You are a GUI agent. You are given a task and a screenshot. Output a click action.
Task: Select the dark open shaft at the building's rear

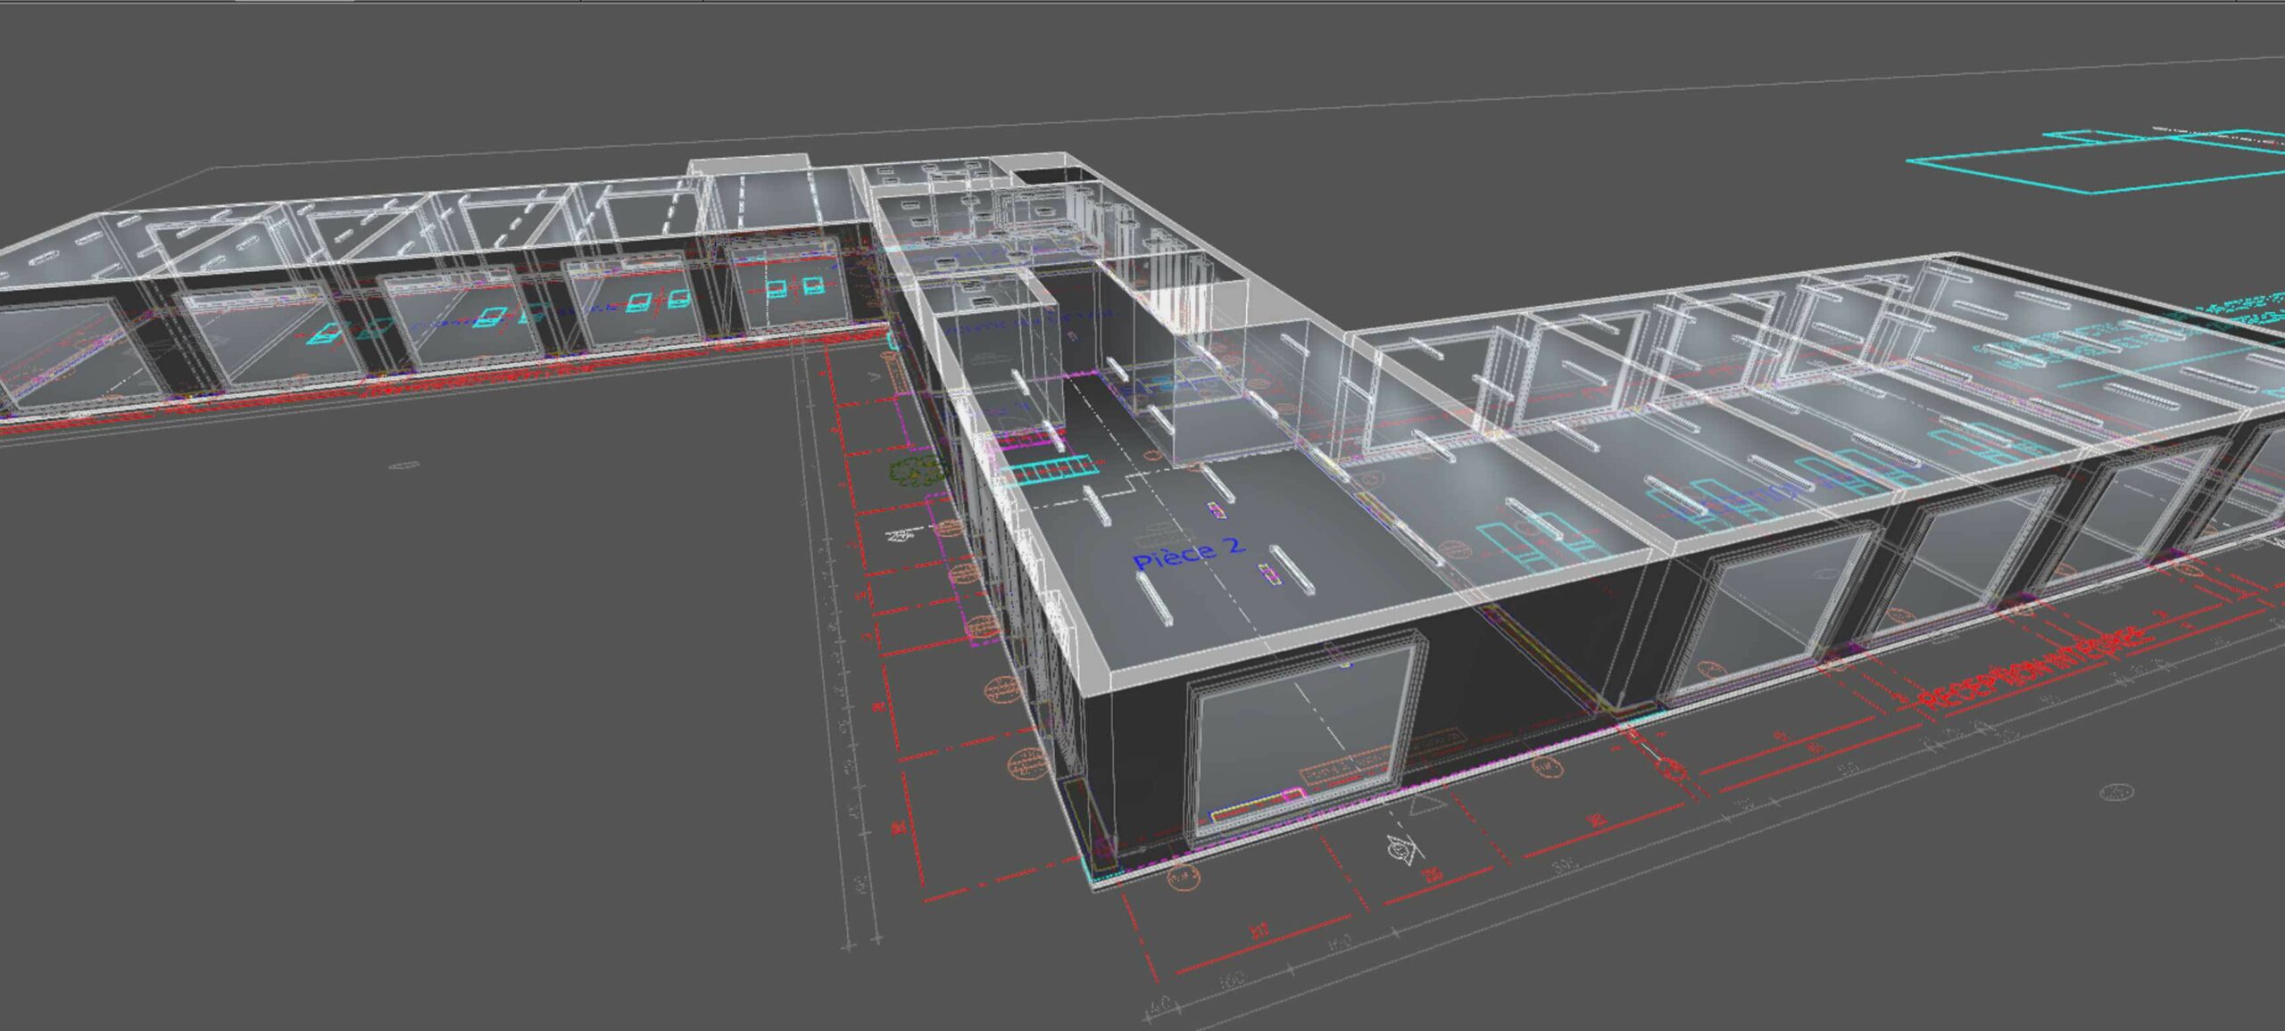point(1051,174)
